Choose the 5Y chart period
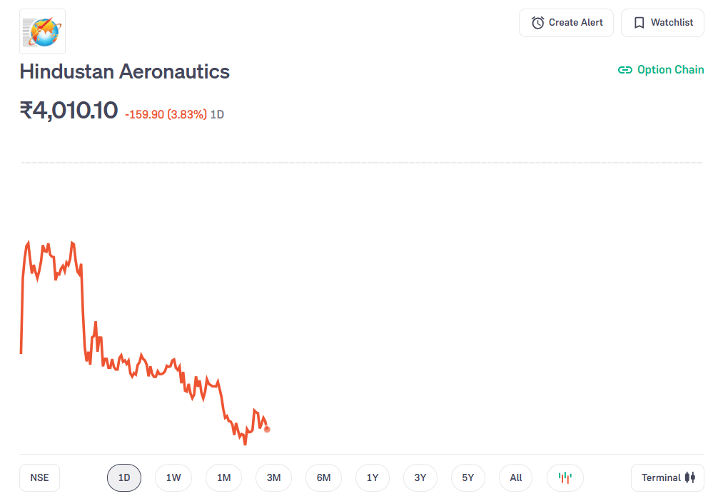 point(468,477)
